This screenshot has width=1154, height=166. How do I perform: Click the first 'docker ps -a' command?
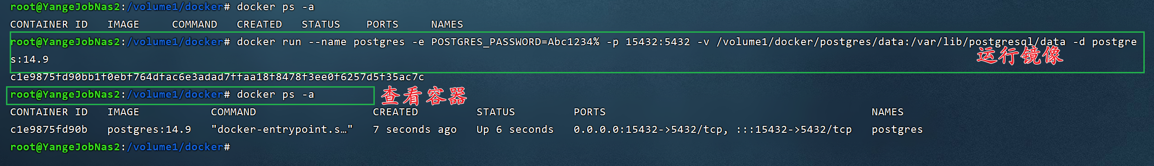pyautogui.click(x=275, y=7)
